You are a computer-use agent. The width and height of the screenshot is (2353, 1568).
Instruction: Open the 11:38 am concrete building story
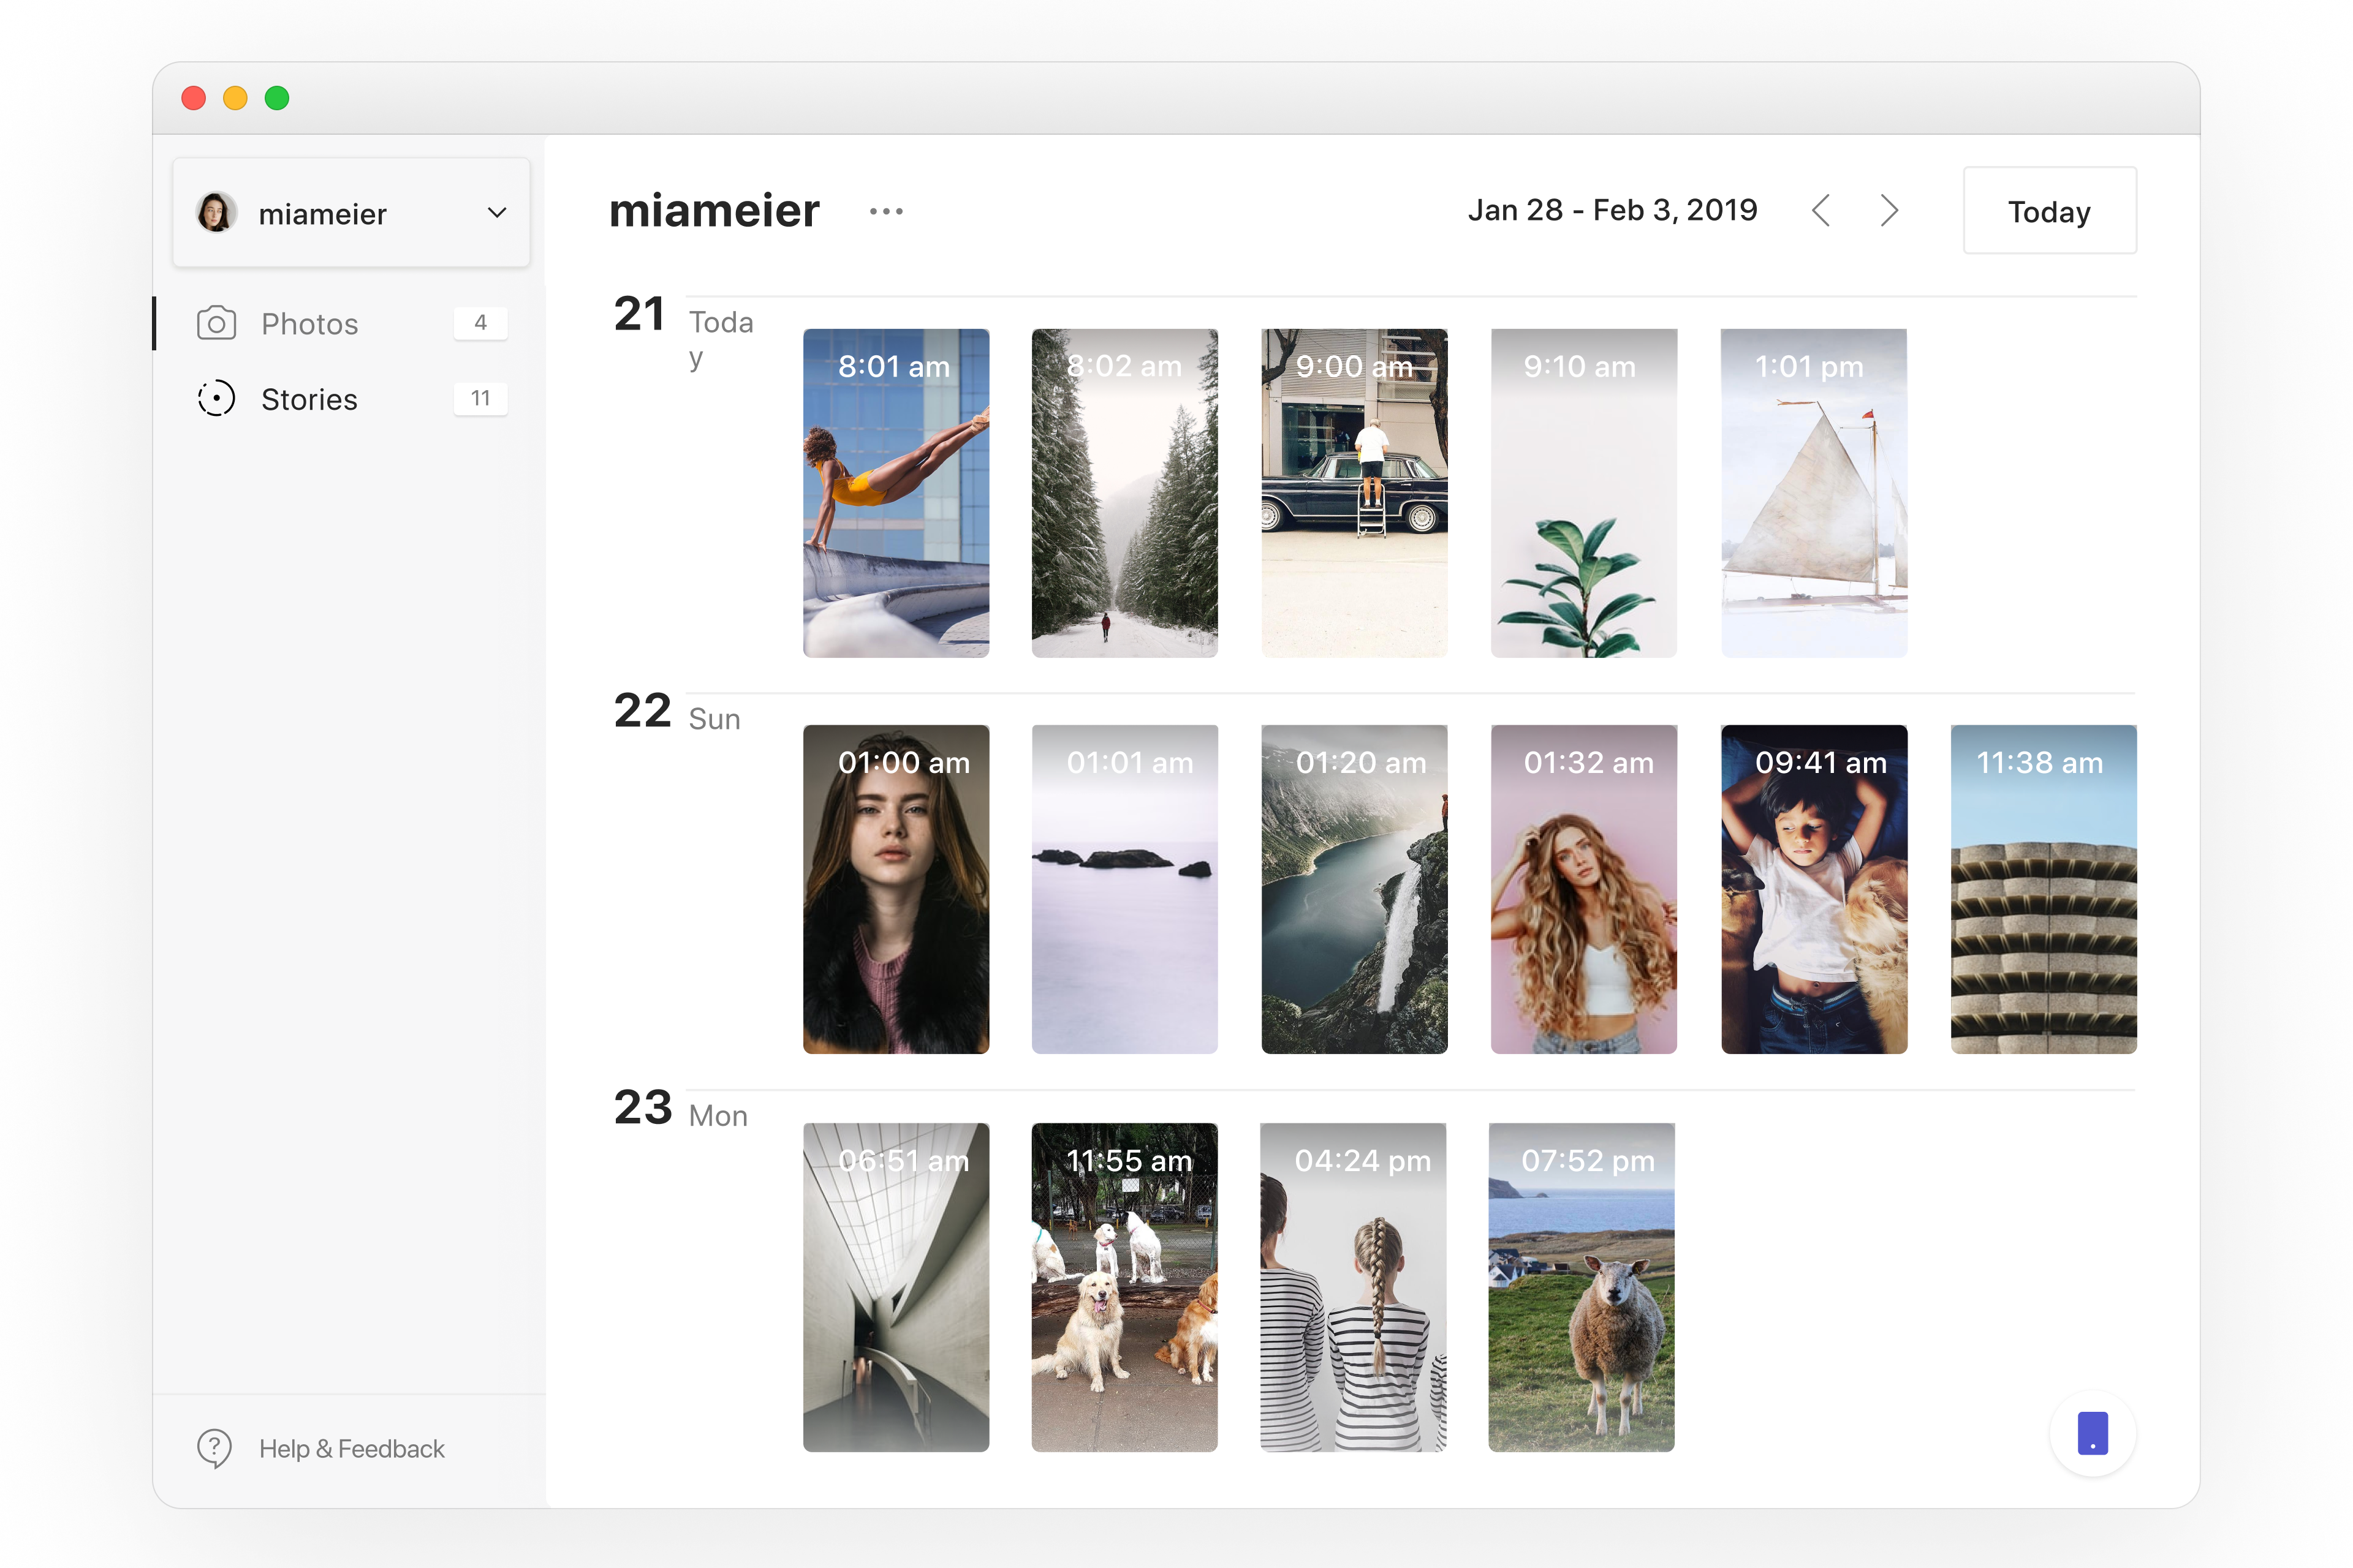coord(2043,889)
